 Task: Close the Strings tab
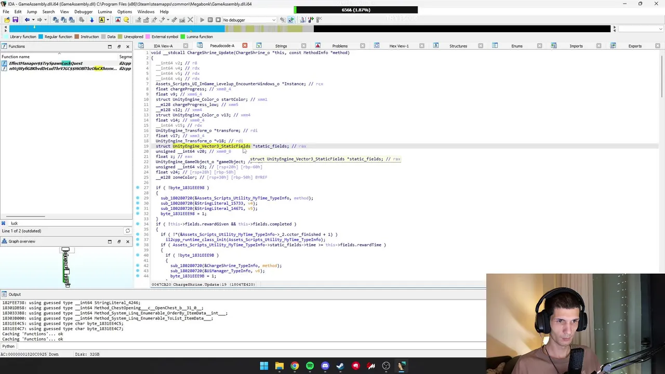pos(303,46)
